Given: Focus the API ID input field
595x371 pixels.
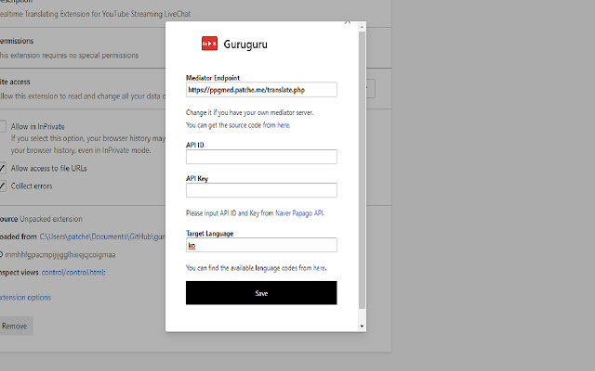Looking at the screenshot, I should (x=261, y=157).
